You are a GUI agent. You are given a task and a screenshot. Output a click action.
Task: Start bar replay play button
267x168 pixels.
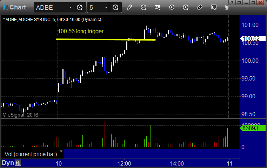click(172, 7)
